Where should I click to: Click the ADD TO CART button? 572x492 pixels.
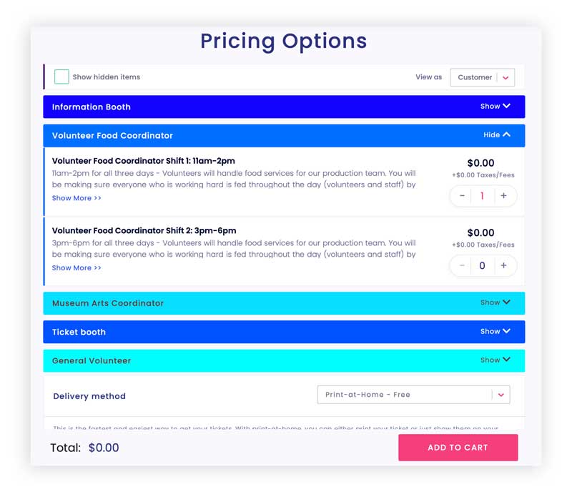click(458, 448)
